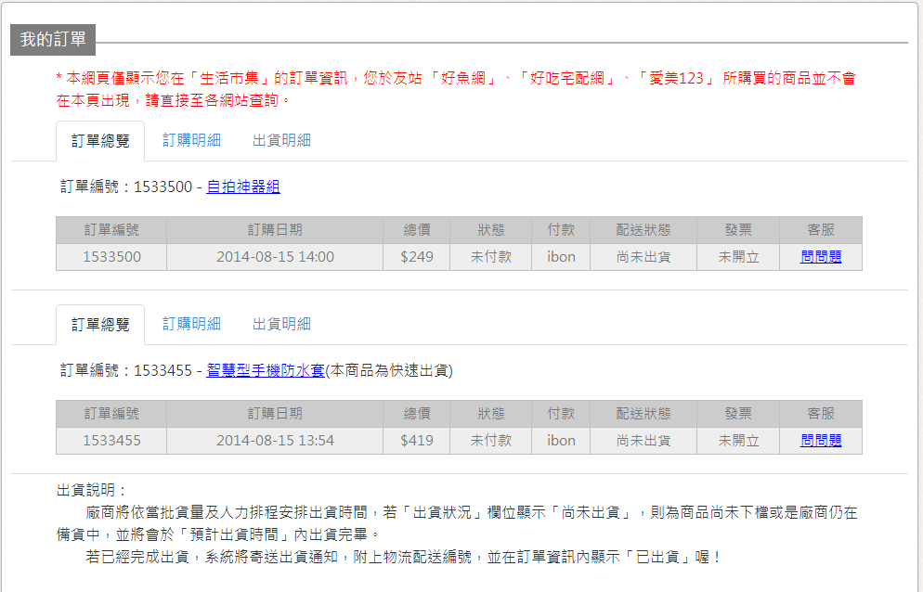
Task: Open the 自拍神器組 product link
Action: pyautogui.click(x=243, y=187)
